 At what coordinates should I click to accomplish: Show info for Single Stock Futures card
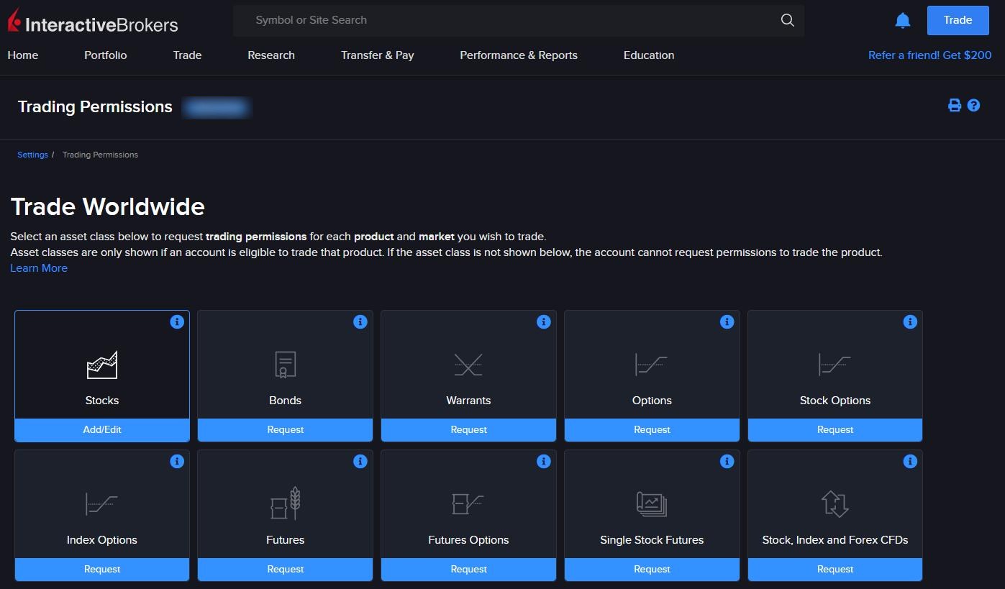pos(727,461)
